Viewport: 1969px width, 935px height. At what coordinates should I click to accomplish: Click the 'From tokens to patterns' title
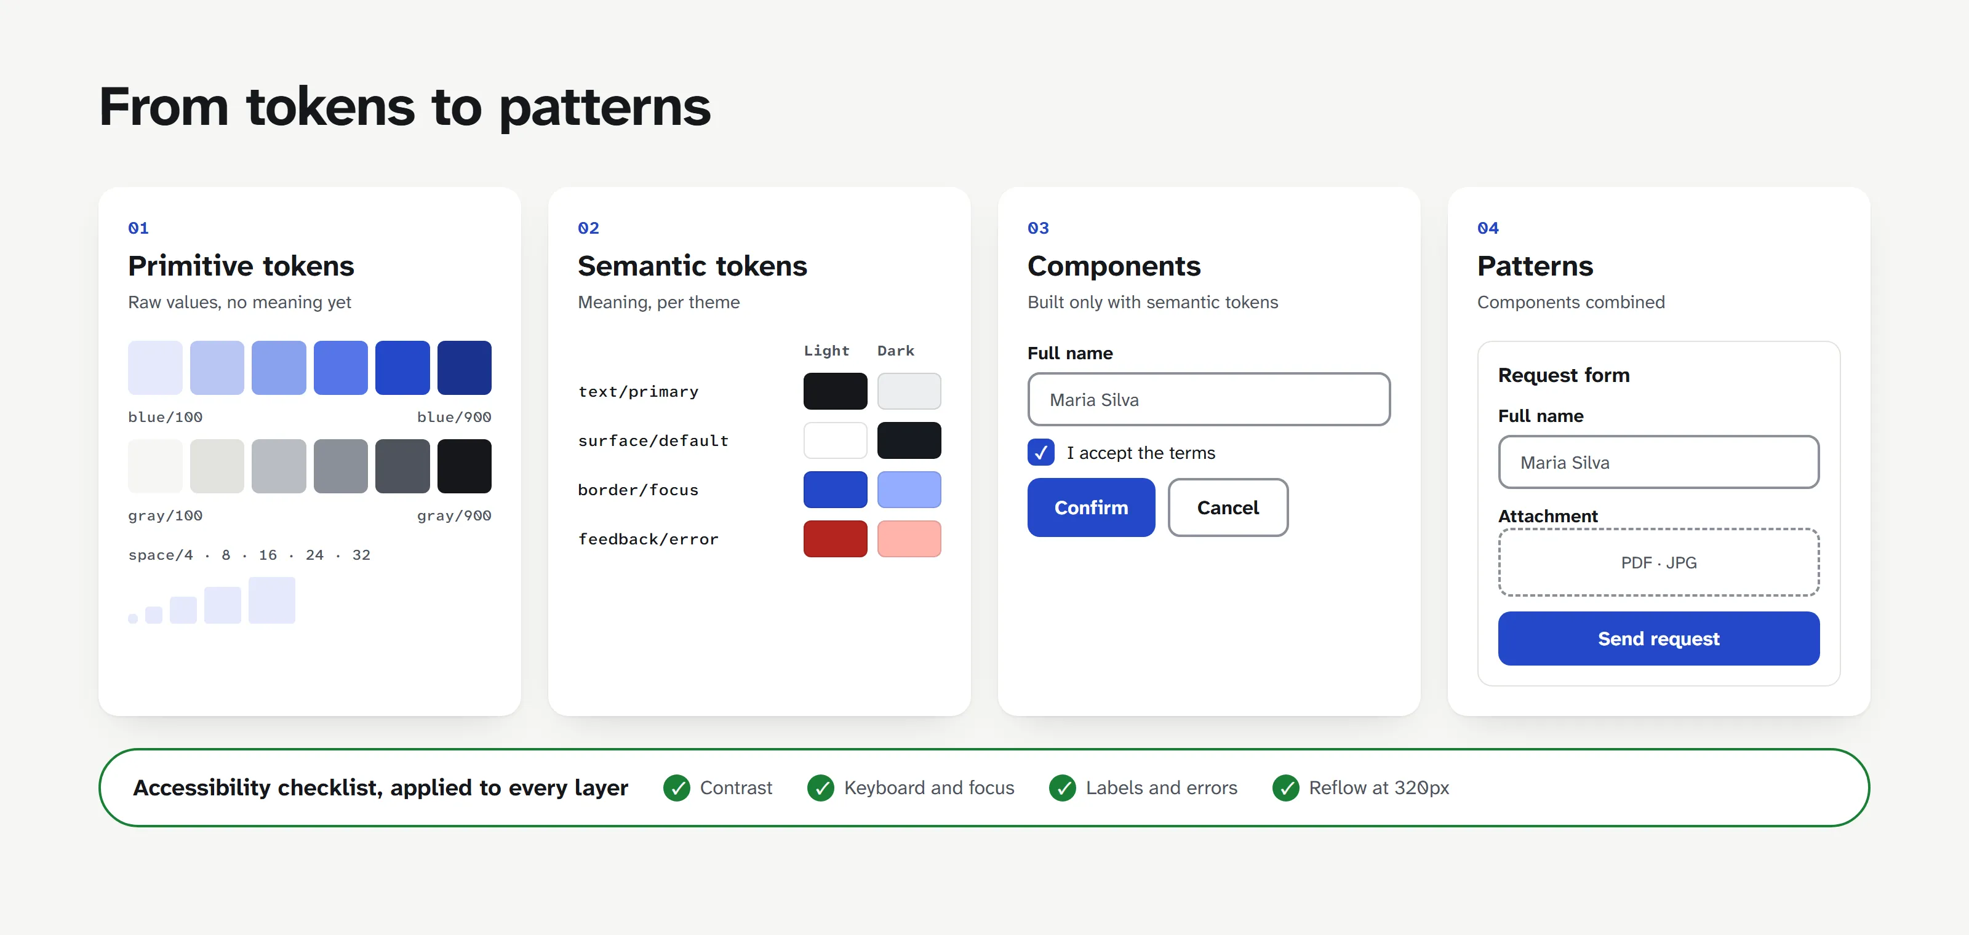pos(404,107)
